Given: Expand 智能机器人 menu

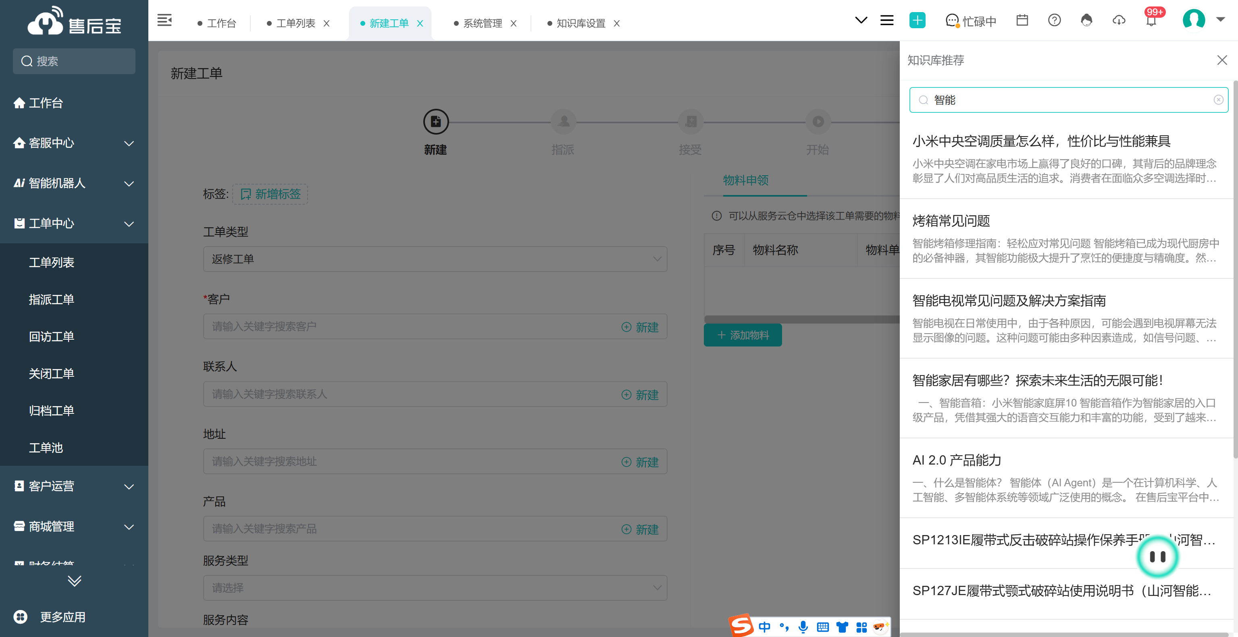Looking at the screenshot, I should pyautogui.click(x=74, y=183).
